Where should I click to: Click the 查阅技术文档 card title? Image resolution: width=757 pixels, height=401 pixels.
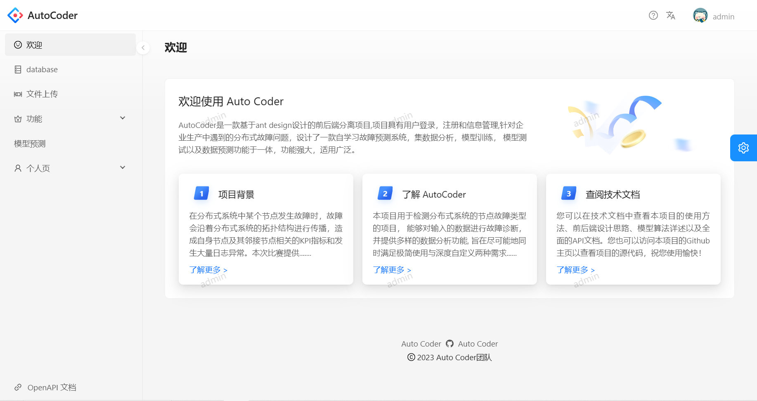click(x=613, y=194)
